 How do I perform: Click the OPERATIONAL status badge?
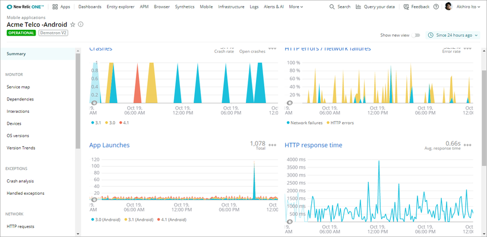pos(21,33)
